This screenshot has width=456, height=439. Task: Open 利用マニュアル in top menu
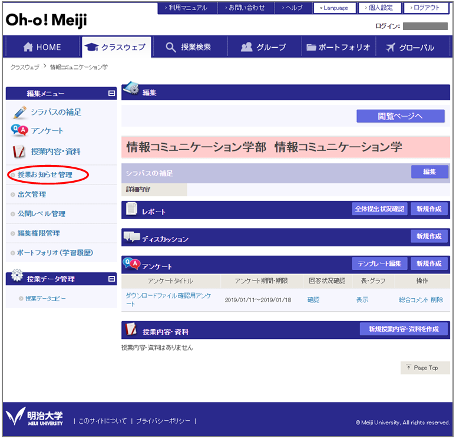point(187,8)
